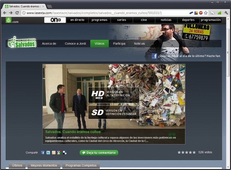Open the 'programación' menu item
This screenshot has width=231, height=170.
pos(211,20)
